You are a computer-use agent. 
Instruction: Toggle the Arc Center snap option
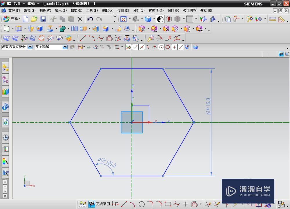point(161,47)
